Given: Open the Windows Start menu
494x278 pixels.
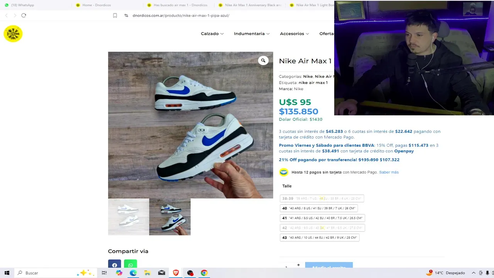Looking at the screenshot, I should [x=7, y=273].
